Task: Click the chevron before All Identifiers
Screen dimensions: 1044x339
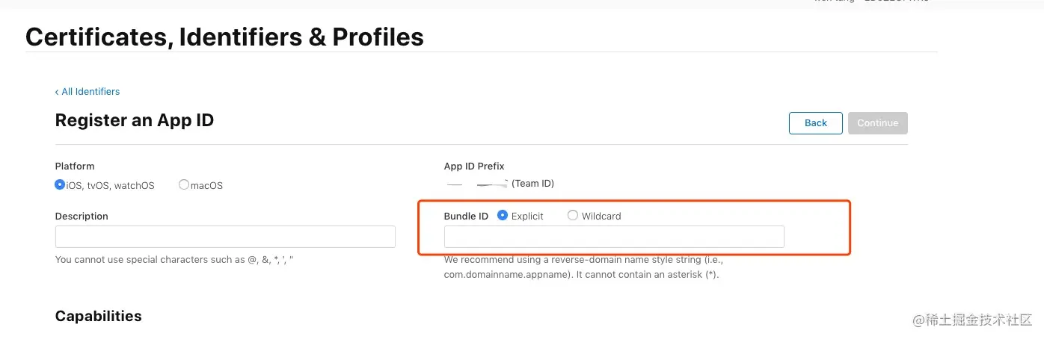Action: (57, 92)
